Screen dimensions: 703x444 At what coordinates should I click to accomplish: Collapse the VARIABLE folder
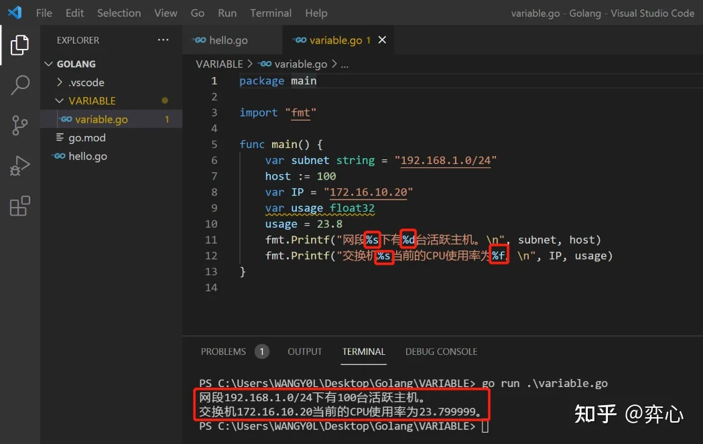click(x=59, y=101)
